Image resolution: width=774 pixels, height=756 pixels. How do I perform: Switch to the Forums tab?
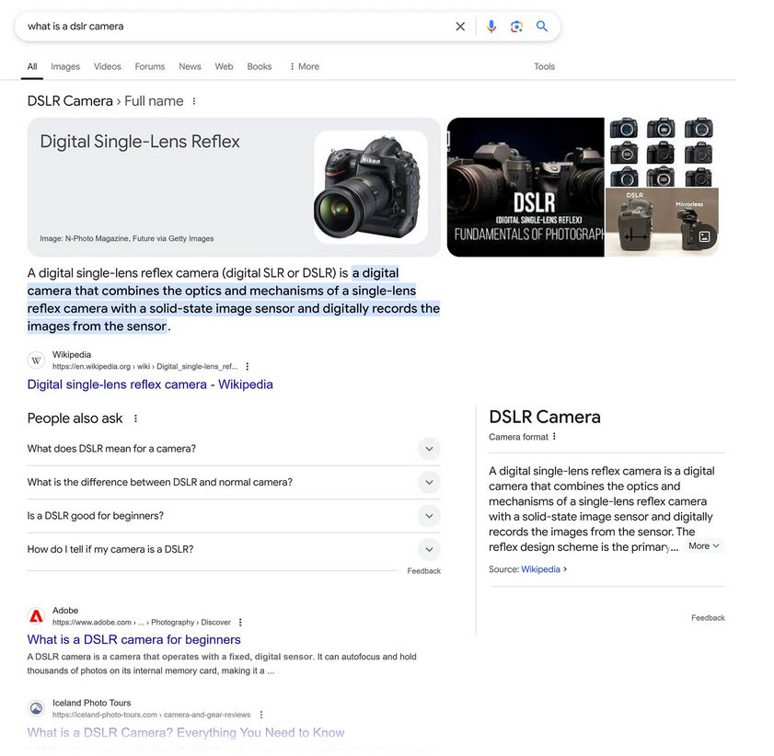tap(150, 66)
